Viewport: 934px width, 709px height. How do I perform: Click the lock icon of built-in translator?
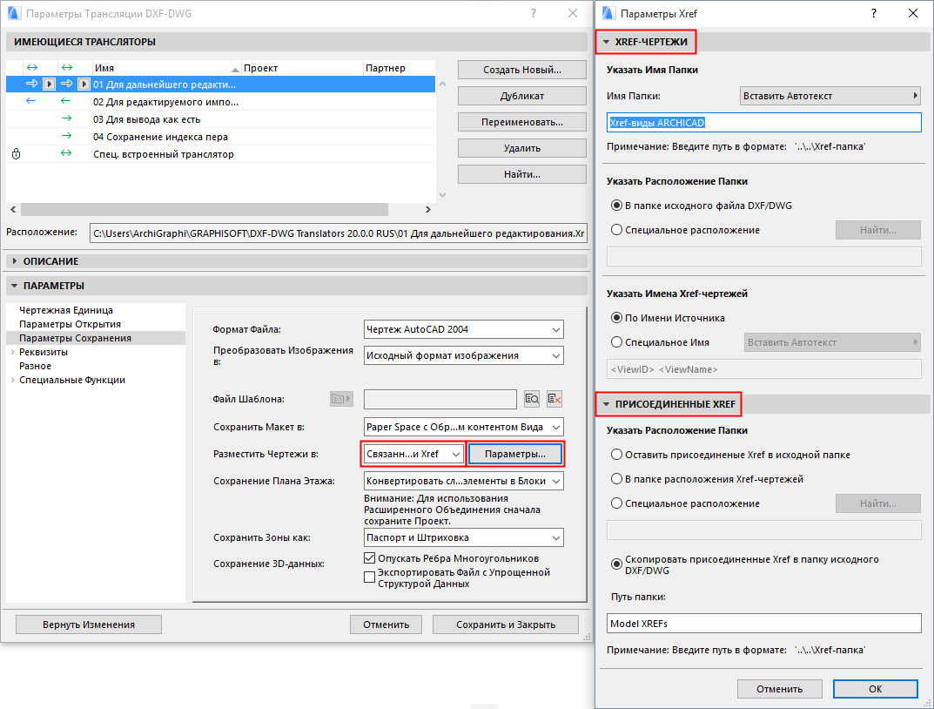[16, 153]
